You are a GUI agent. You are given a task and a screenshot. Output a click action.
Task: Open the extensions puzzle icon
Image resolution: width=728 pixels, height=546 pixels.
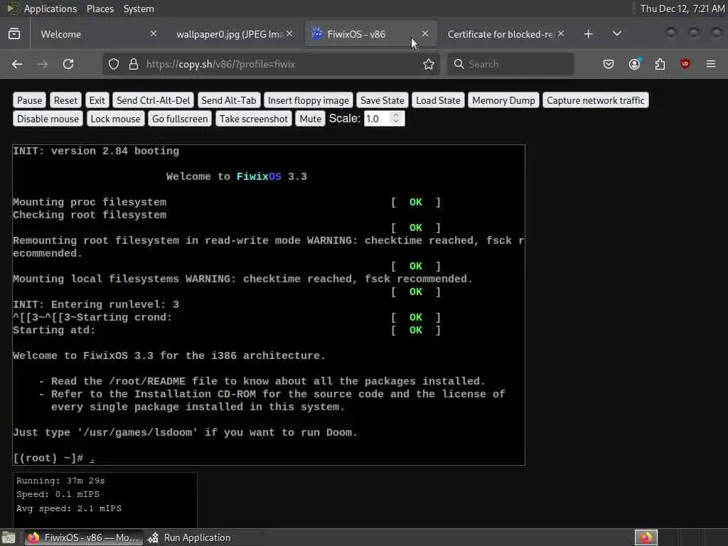(660, 64)
